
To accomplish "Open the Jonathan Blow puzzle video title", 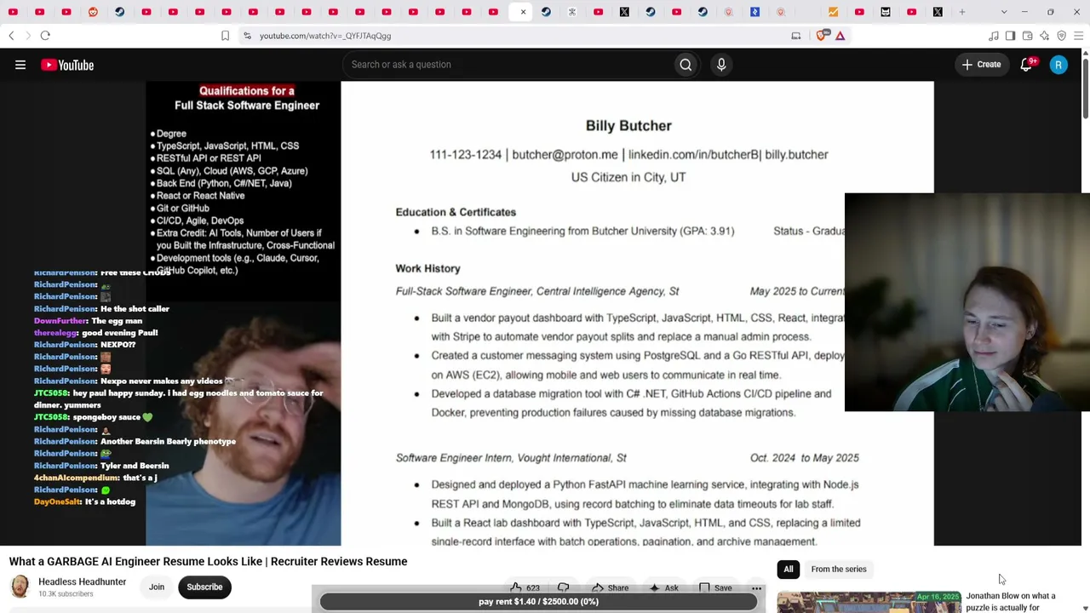I will coord(1011,602).
